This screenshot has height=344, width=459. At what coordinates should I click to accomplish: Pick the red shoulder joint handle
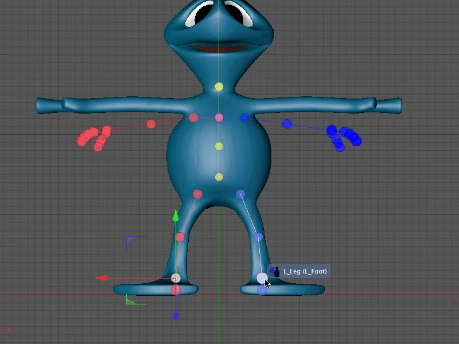pyautogui.click(x=193, y=118)
